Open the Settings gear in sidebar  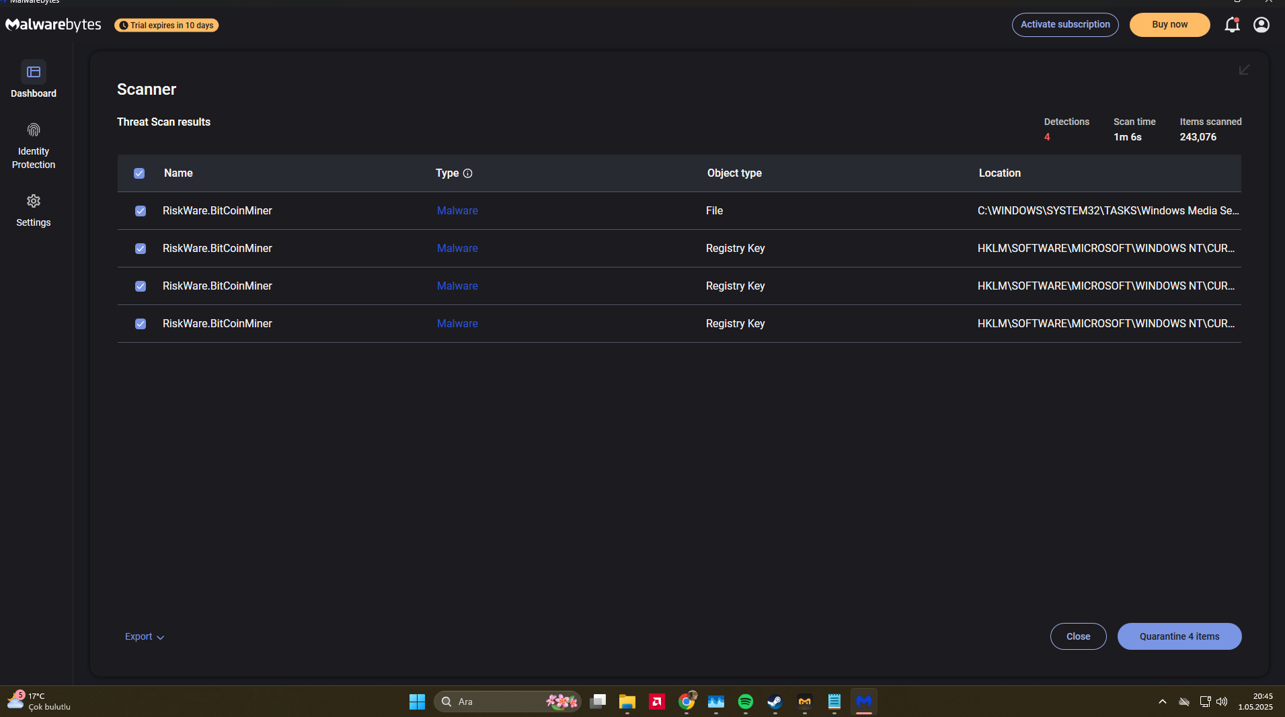(34, 201)
